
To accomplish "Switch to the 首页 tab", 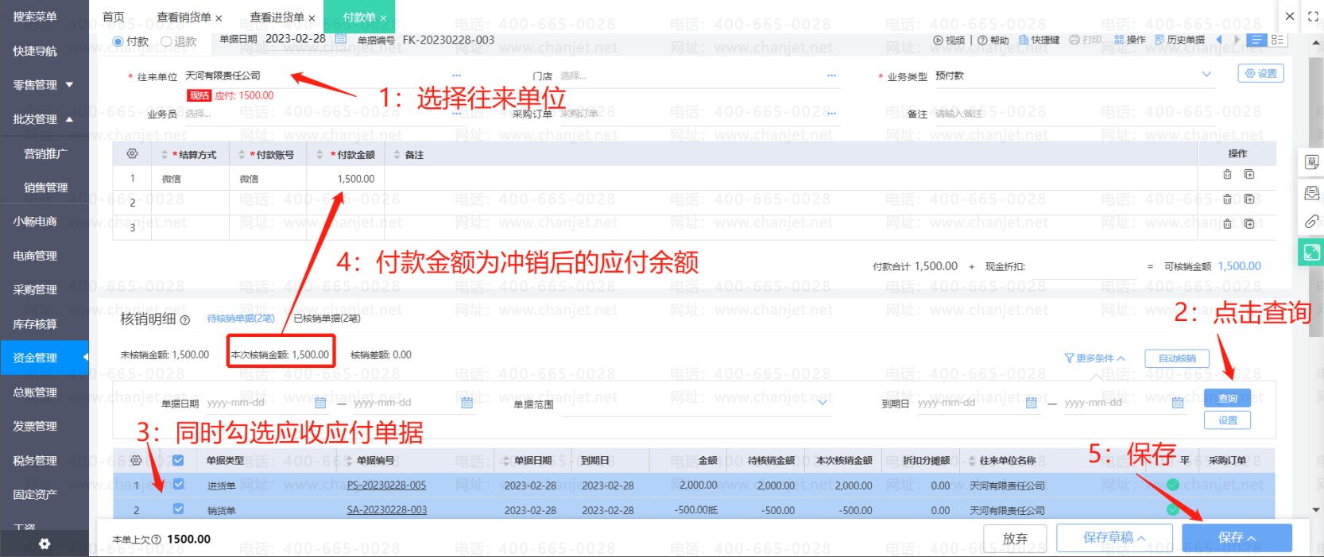I will coord(114,17).
